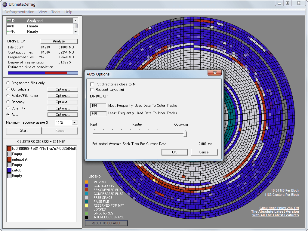Image resolution: width=308 pixels, height=231 pixels.
Task: Open the Tools menu
Action: [x=56, y=12]
